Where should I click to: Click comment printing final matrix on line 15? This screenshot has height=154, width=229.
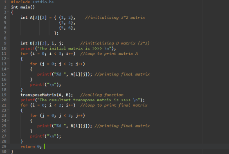coord(122,74)
